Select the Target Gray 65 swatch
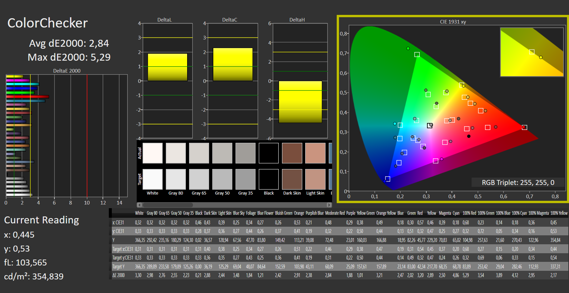569x293 pixels. 199,179
